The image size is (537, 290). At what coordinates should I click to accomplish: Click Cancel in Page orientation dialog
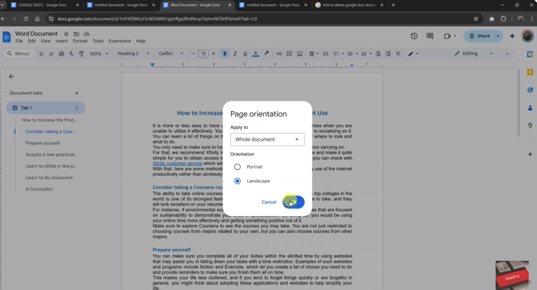269,202
